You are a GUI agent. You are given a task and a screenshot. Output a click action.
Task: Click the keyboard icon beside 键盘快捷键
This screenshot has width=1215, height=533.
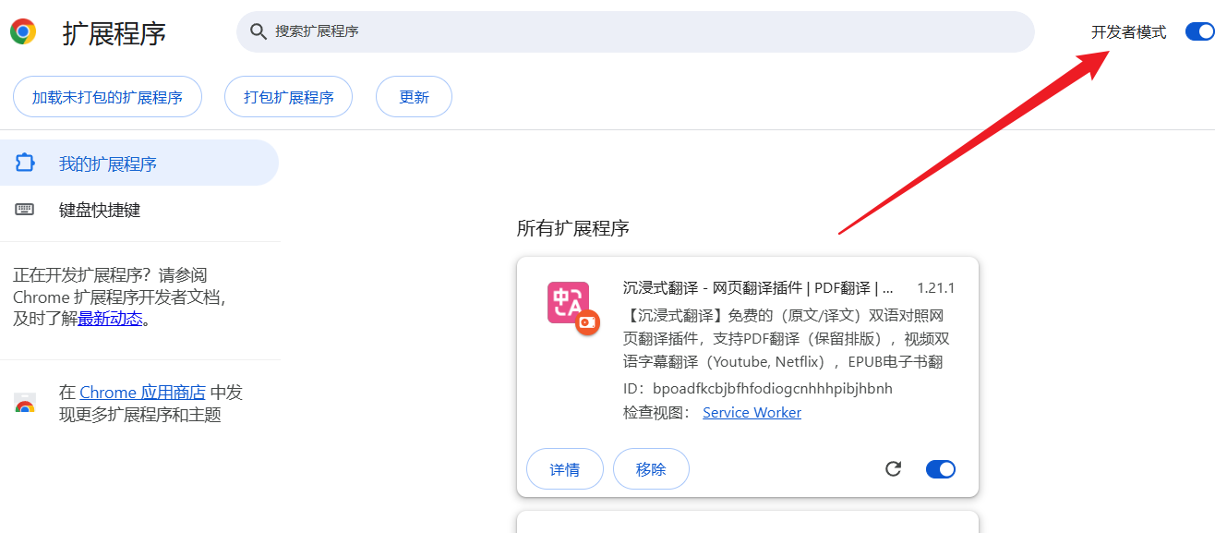coord(25,210)
